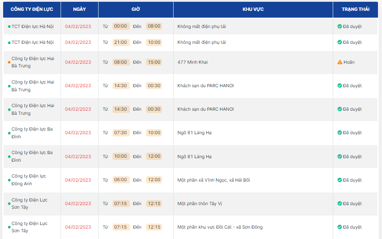Click date 04/02/2023 in 477 Minh Khai row

point(78,62)
